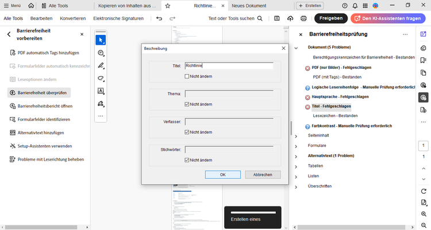Click the undo arrow icon
Screen dimensions: 431x230
tap(159, 18)
